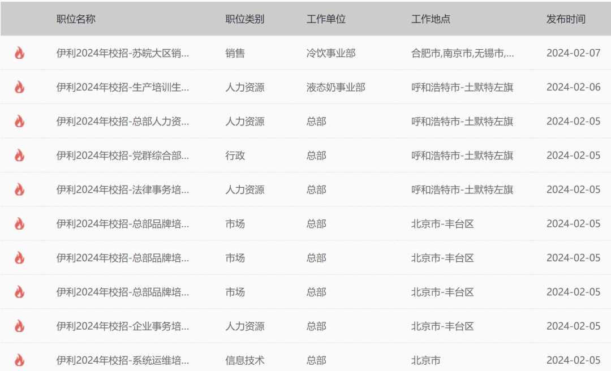Click 北京市-丰台区 in 企业事务培 row

pyautogui.click(x=442, y=326)
